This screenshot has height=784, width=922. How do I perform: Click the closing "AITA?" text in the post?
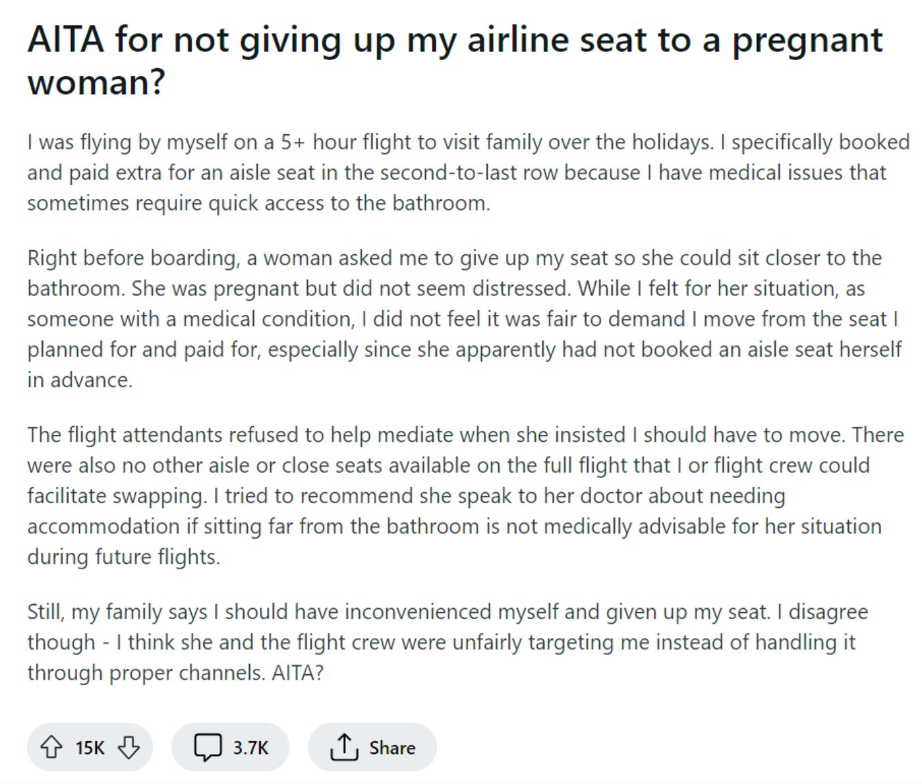coord(298,673)
